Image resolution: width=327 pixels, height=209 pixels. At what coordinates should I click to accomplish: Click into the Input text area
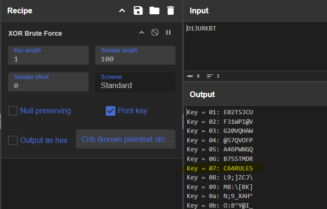[255, 48]
